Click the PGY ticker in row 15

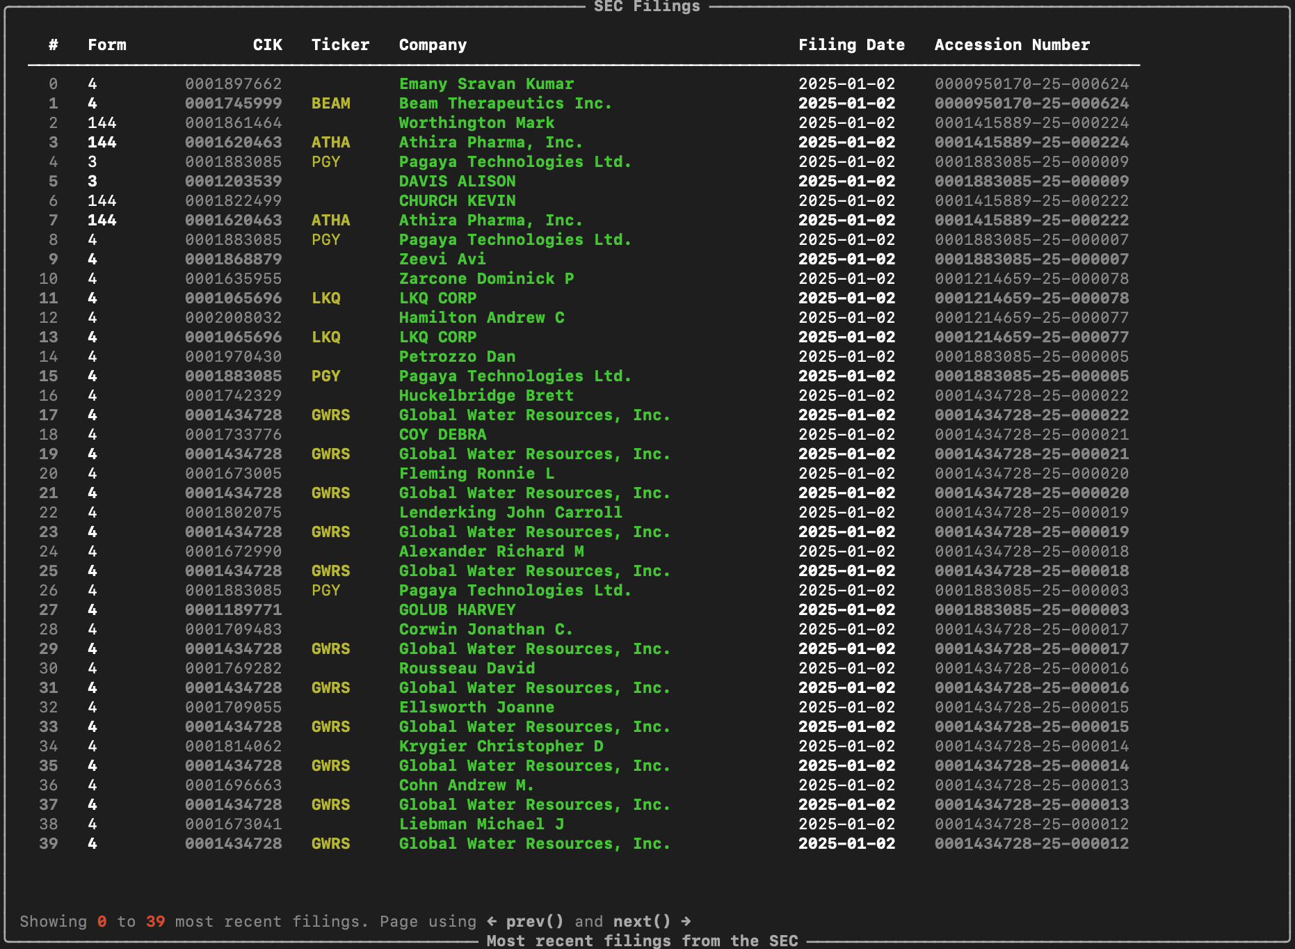coord(325,376)
